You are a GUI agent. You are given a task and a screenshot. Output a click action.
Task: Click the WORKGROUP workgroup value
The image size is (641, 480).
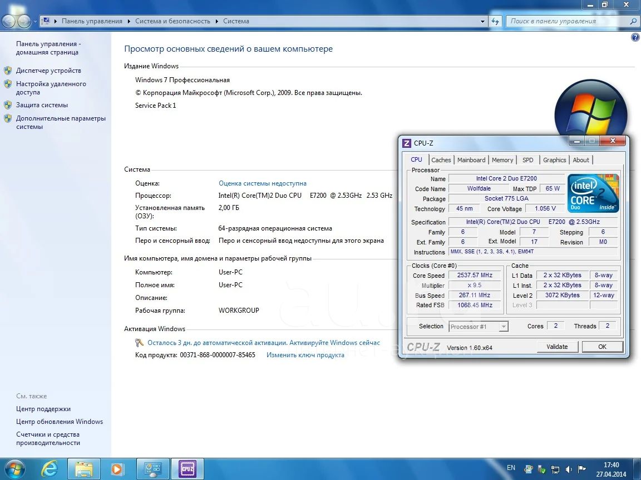[x=239, y=311]
